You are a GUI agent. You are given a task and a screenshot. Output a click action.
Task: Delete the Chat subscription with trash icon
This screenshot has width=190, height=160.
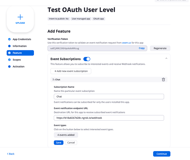coord(163,79)
